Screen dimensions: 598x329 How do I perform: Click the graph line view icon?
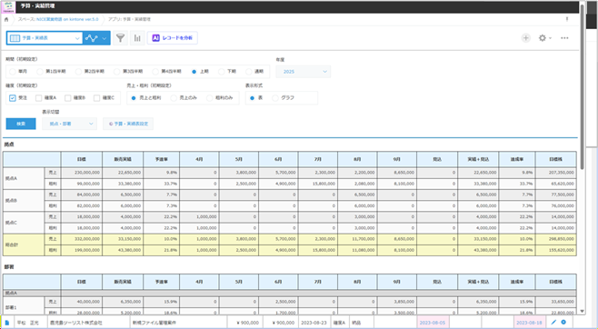pyautogui.click(x=91, y=38)
